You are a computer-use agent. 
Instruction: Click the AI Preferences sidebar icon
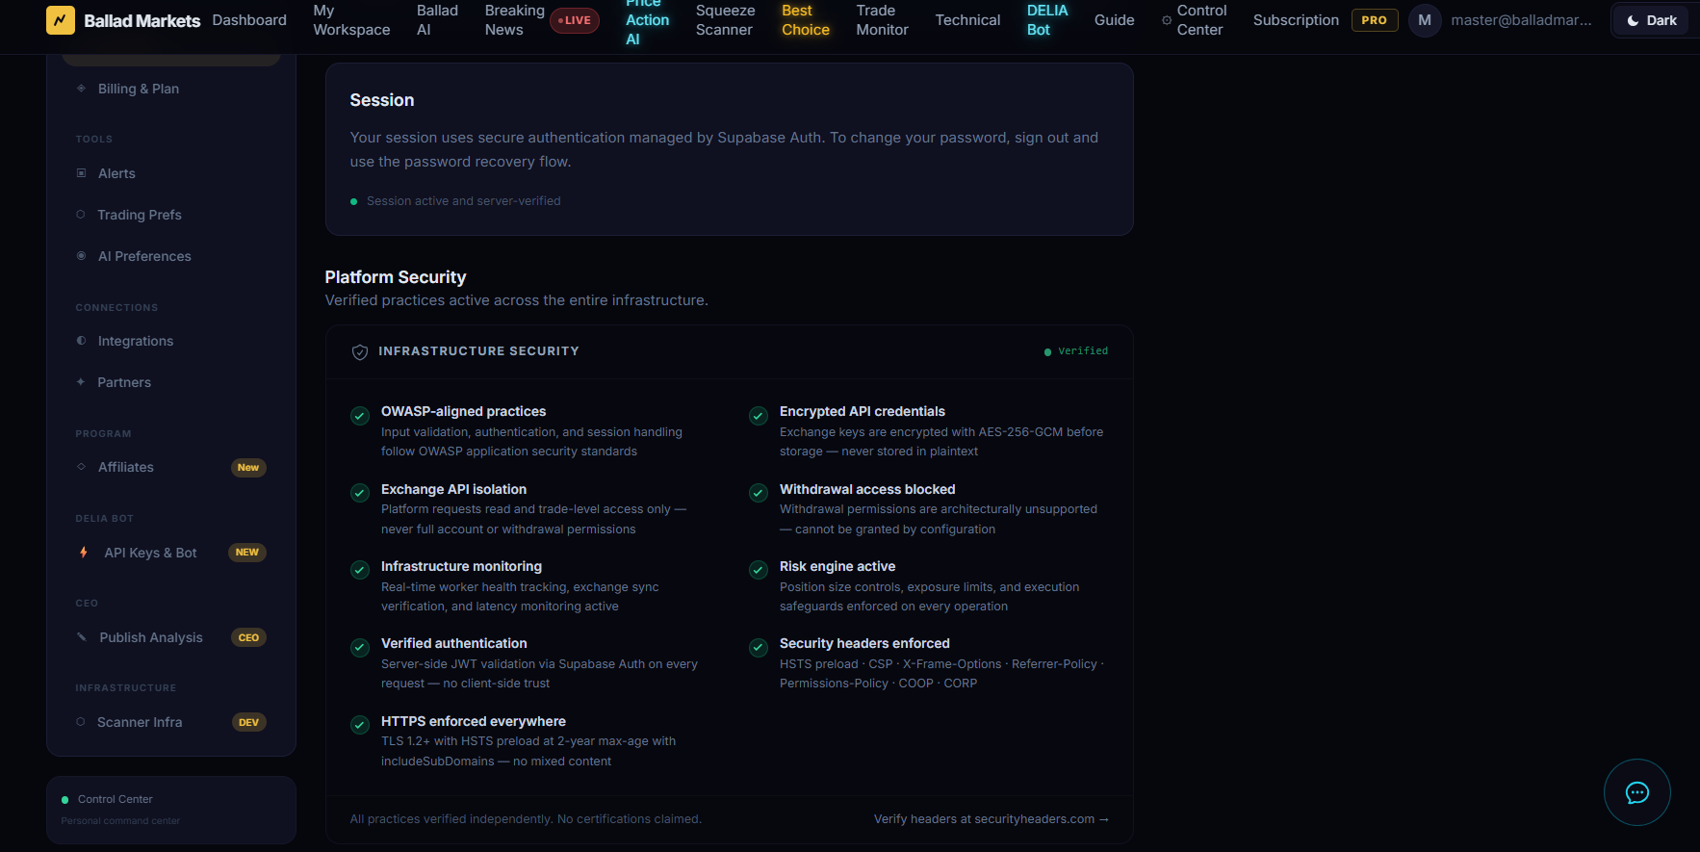81,256
